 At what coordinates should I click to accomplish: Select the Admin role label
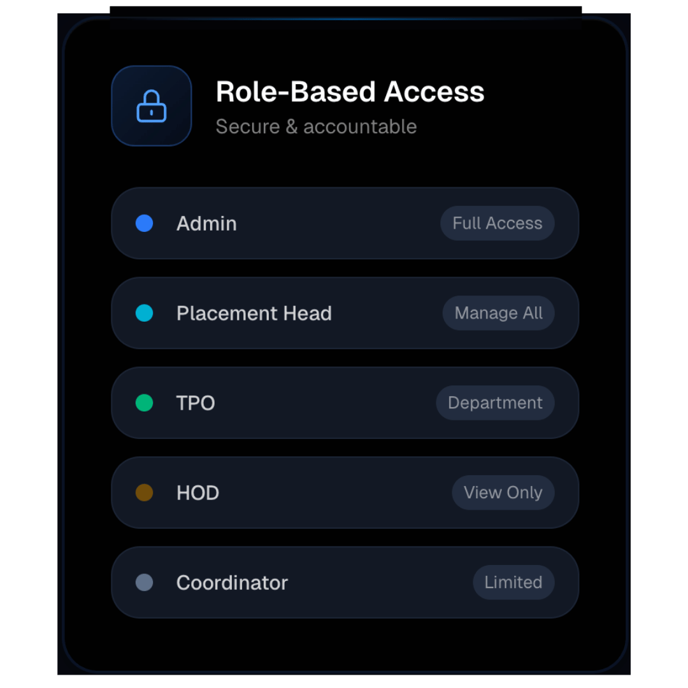206,224
